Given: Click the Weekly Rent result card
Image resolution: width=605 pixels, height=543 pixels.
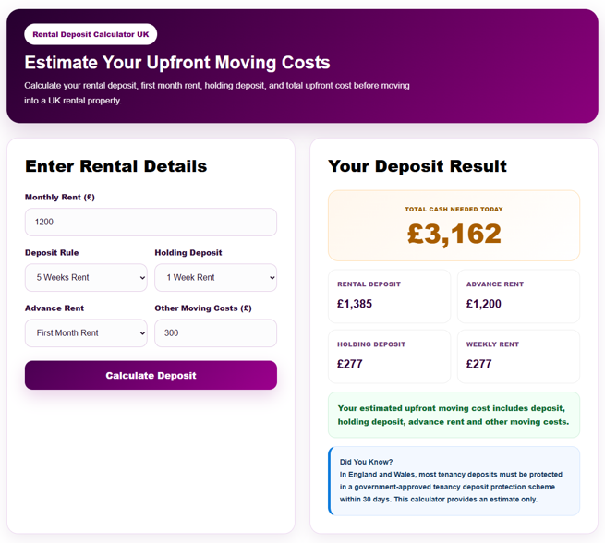Looking at the screenshot, I should (x=518, y=356).
